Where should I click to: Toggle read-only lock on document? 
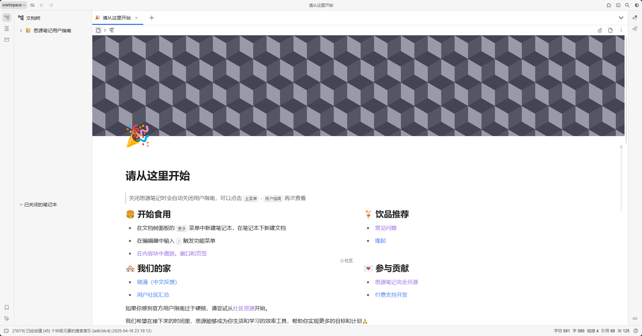(x=600, y=30)
